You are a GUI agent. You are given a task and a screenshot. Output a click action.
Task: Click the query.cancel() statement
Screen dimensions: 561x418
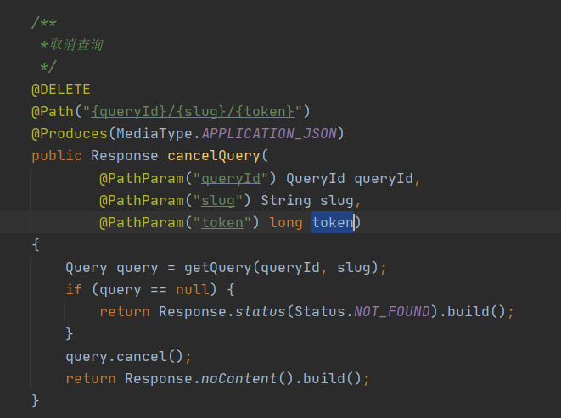pos(129,356)
